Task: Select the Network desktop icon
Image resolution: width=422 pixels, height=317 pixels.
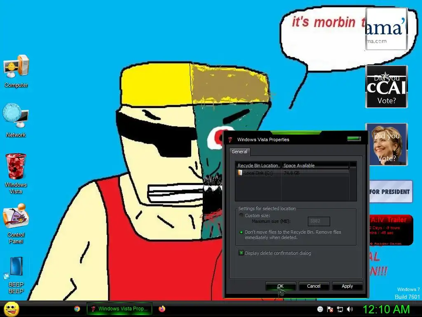Action: click(16, 116)
